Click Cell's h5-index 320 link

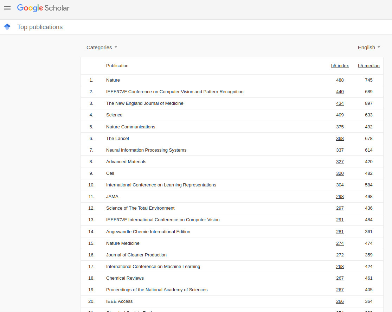tap(340, 173)
